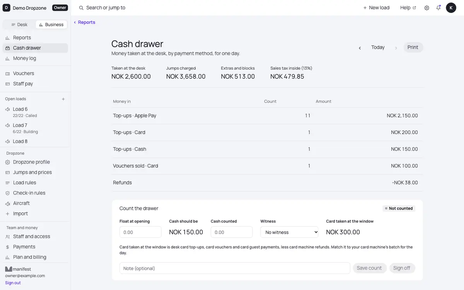Image resolution: width=464 pixels, height=290 pixels.
Task: Click the Payments dollar icon
Action: [x=7, y=247]
